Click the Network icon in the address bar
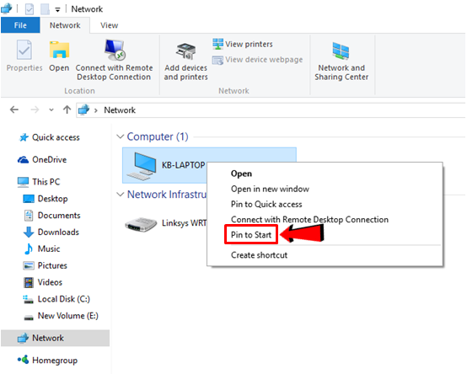This screenshot has width=467, height=374. click(83, 110)
